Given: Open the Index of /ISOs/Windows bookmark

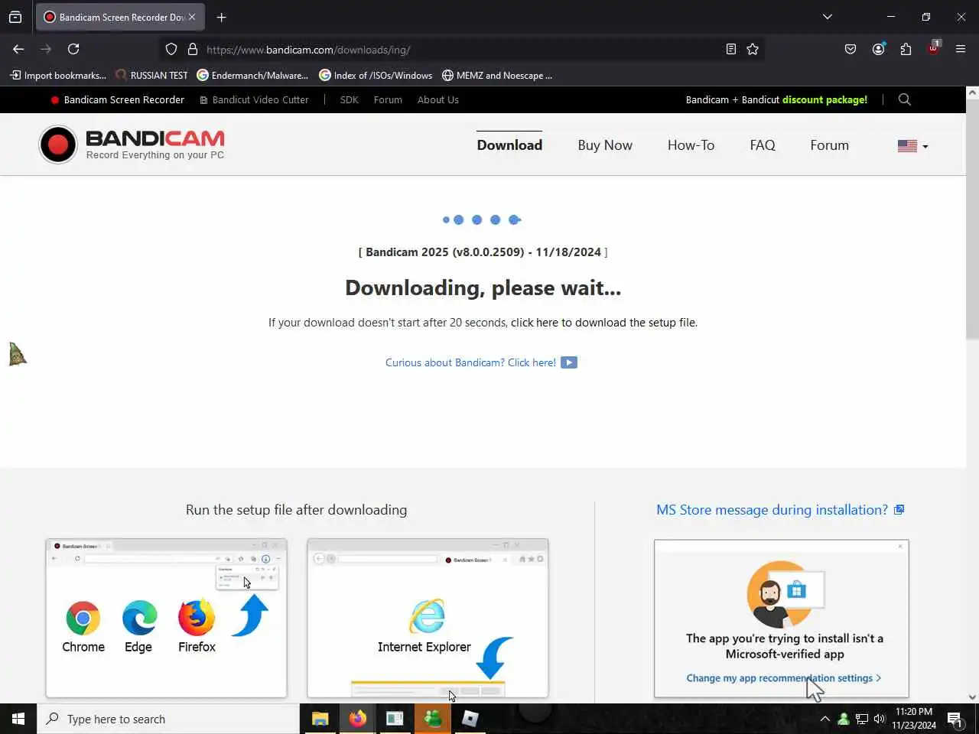Looking at the screenshot, I should [x=376, y=75].
